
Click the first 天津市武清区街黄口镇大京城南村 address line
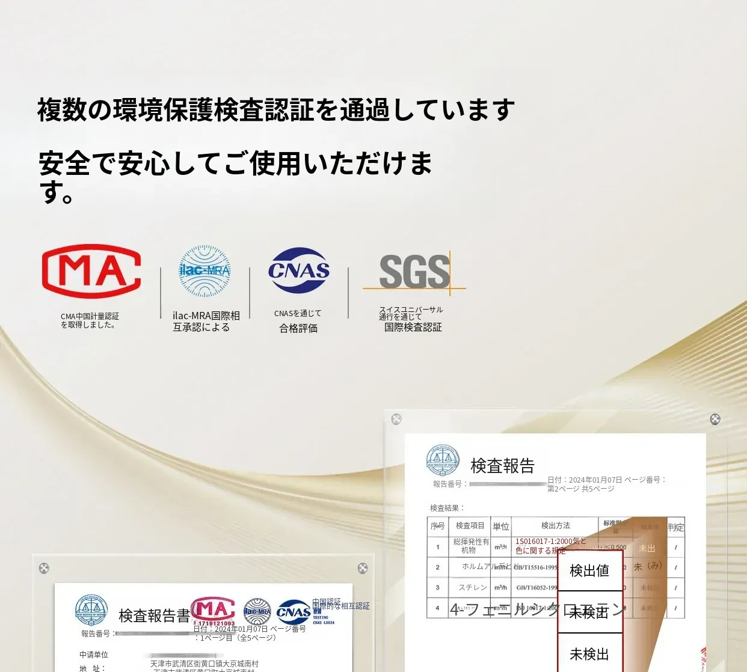coord(204,664)
